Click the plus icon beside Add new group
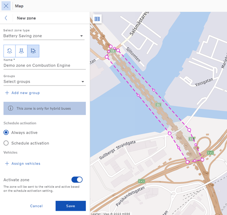 tap(7, 93)
